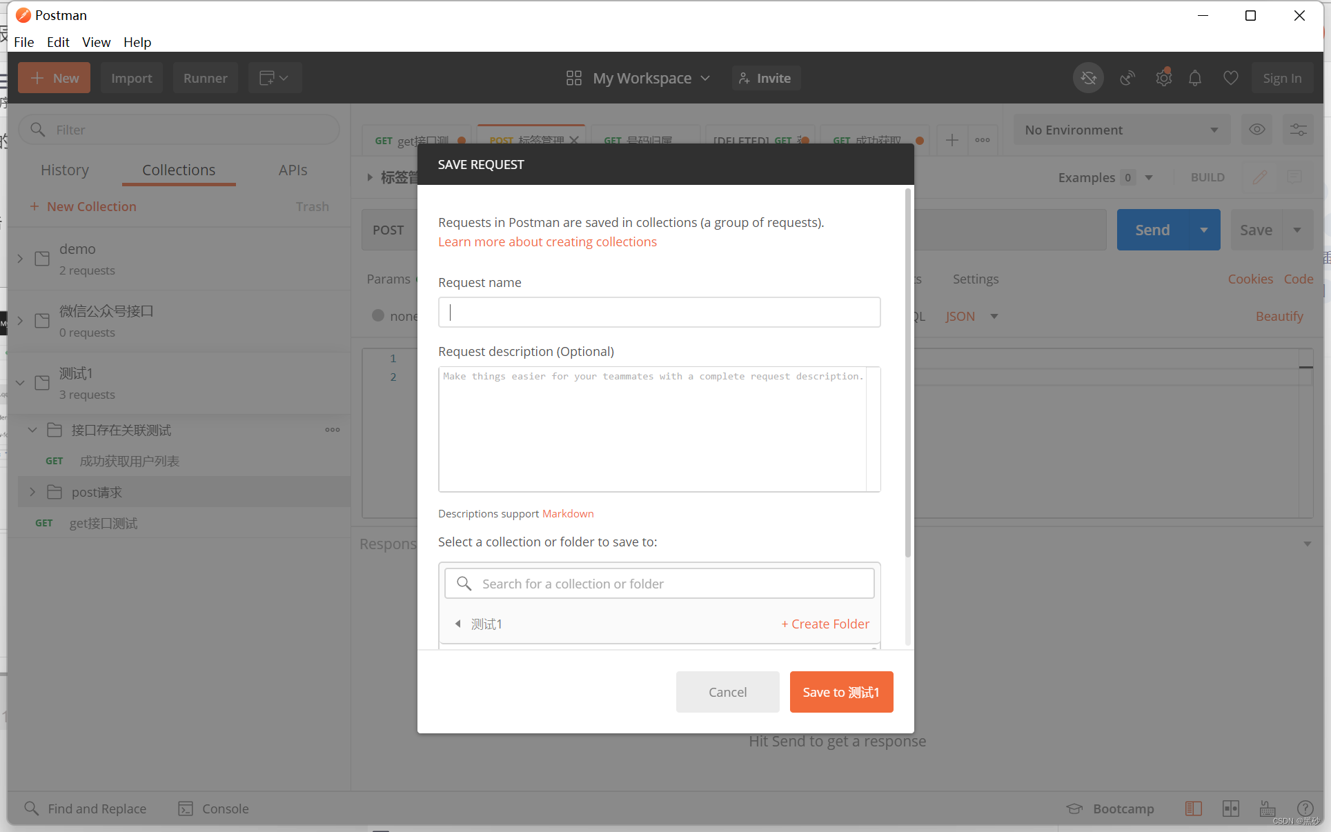Click the dialog vertical scrollbar
The height and width of the screenshot is (832, 1331).
coord(907,373)
